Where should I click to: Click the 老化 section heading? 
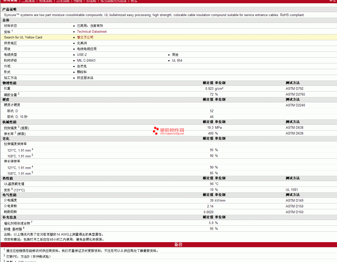(x=6, y=139)
